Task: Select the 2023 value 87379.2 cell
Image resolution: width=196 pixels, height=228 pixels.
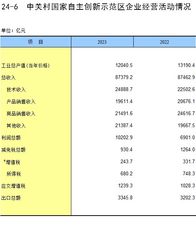Action: point(124,77)
